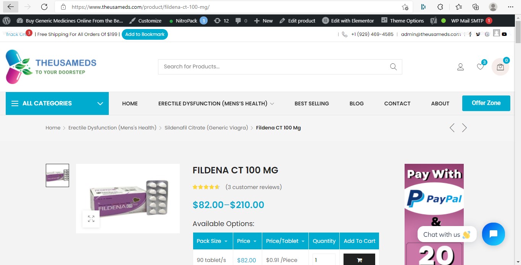521x265 pixels.
Task: Click the quantity field for 90 tablets
Action: tap(324, 260)
